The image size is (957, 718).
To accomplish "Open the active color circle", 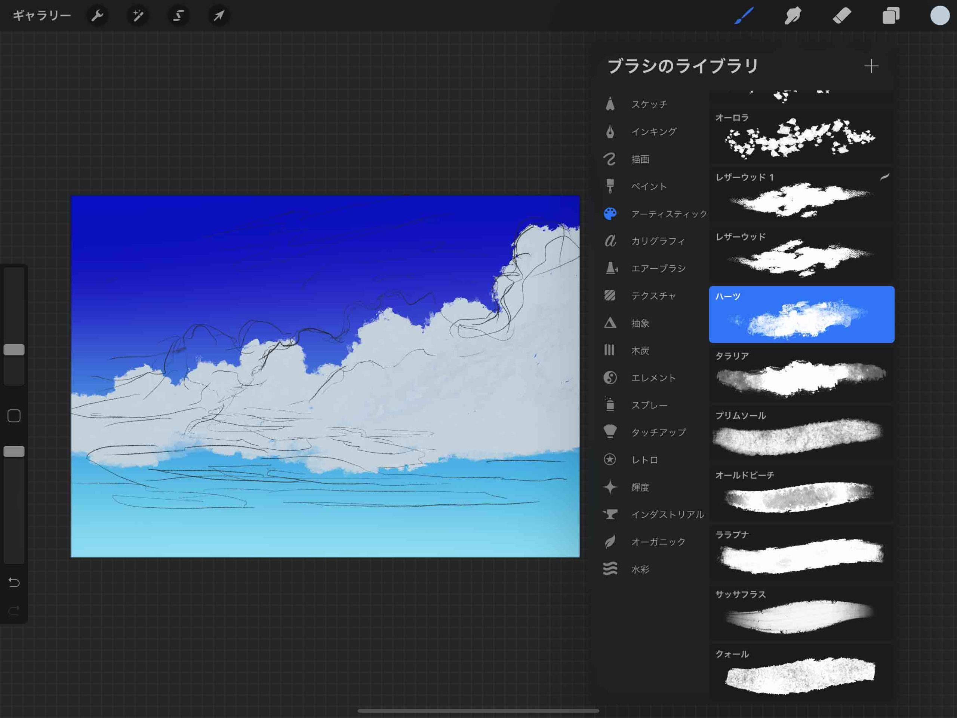I will click(x=940, y=16).
